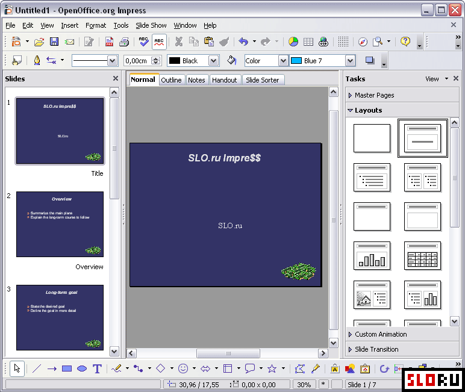Select the Stars shape tool
The width and height of the screenshot is (465, 392).
point(272,369)
